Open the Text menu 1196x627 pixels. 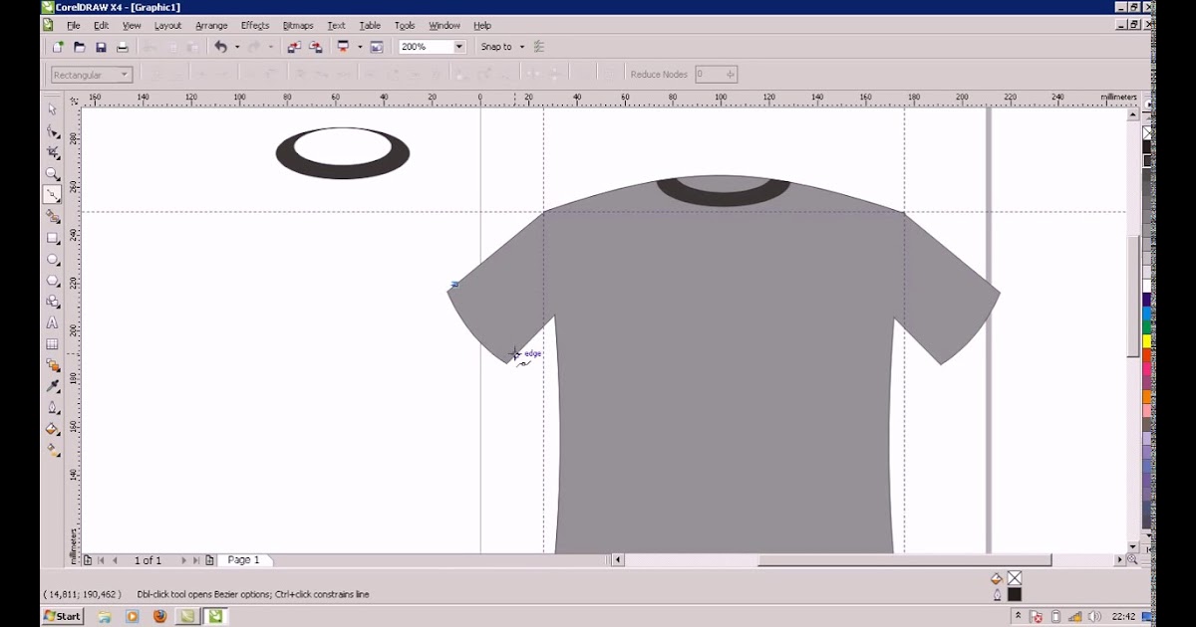click(337, 25)
